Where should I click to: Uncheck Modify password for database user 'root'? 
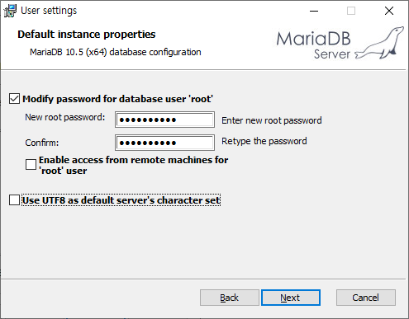(14, 99)
